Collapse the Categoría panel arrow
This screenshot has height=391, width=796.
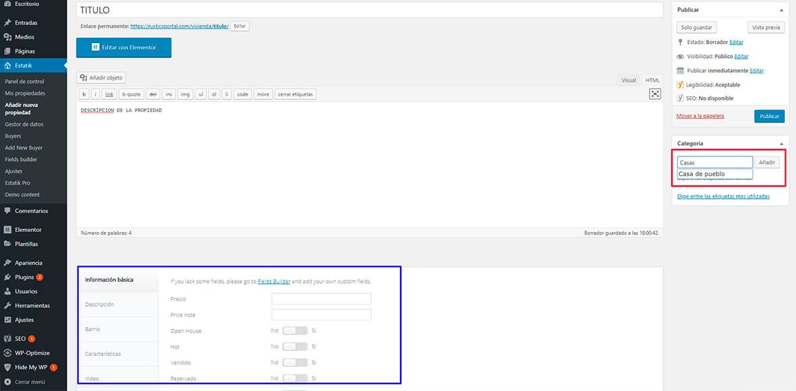(x=781, y=144)
